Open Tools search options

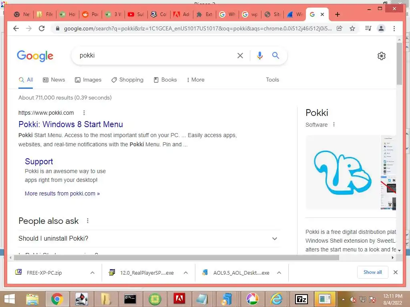click(x=272, y=80)
